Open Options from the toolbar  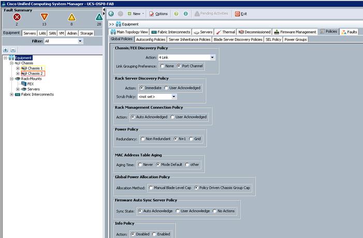(158, 14)
